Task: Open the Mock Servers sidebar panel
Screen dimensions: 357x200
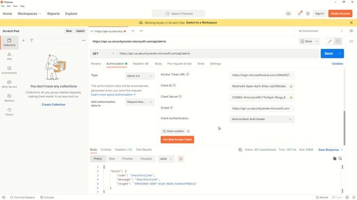Action: [x=9, y=84]
